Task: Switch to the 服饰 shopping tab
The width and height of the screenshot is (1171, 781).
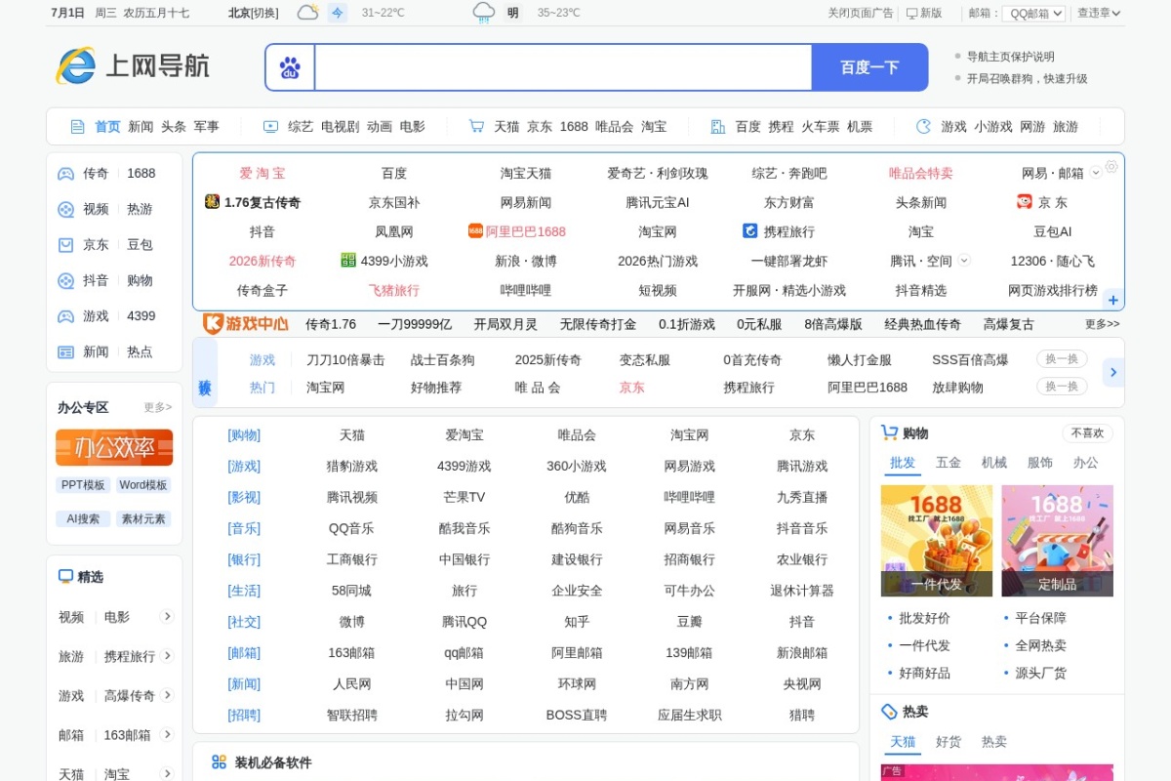Action: (x=1040, y=463)
